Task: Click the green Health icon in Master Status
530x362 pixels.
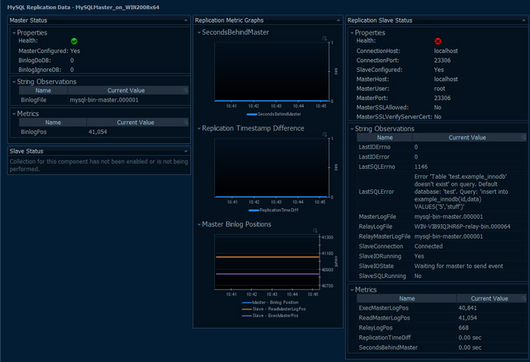Action: (74, 41)
